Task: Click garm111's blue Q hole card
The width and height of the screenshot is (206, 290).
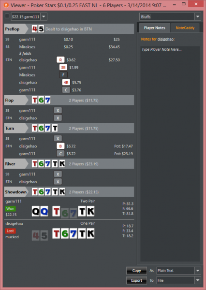Action: pyautogui.click(x=44, y=211)
